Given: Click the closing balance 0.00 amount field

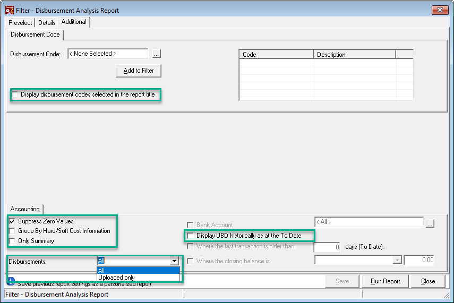Looking at the screenshot, I should point(419,260).
